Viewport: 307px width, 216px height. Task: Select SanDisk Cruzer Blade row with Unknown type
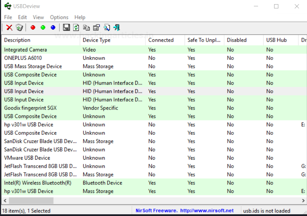click(154, 149)
